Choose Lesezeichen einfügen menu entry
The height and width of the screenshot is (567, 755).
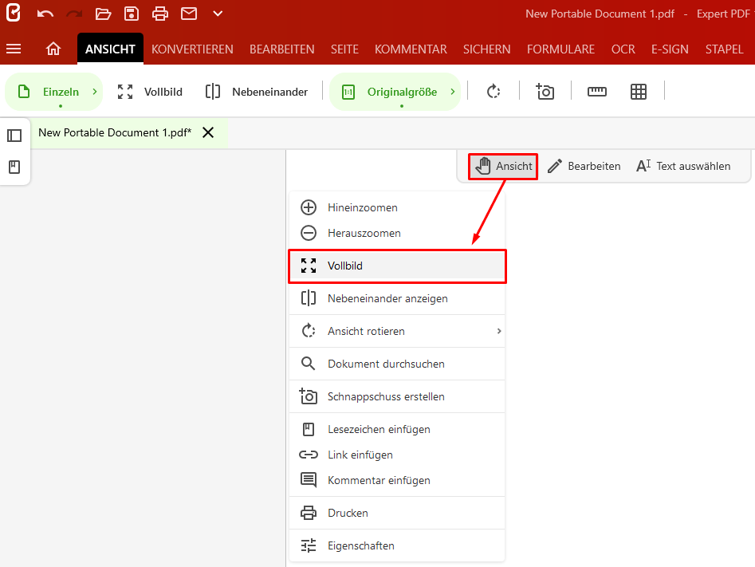[x=397, y=429]
